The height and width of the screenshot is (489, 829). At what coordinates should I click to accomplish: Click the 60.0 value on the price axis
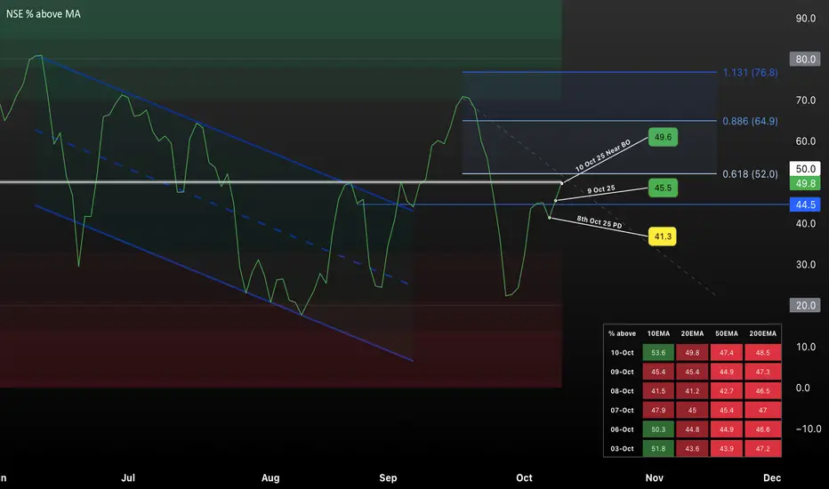(805, 141)
